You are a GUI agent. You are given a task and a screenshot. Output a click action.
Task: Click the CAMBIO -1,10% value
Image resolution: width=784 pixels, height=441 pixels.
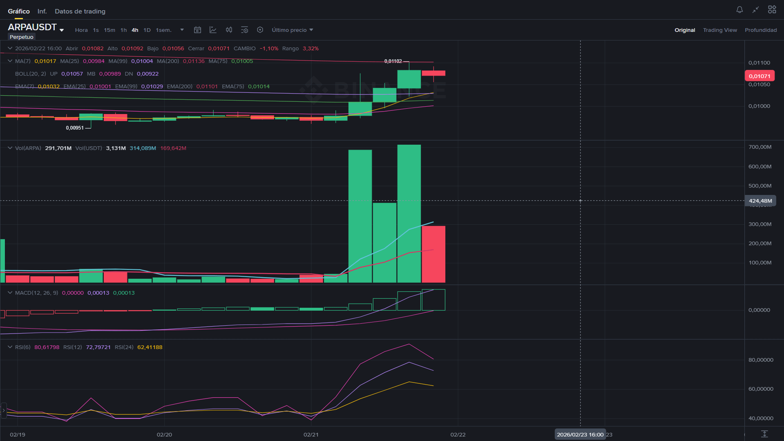269,48
